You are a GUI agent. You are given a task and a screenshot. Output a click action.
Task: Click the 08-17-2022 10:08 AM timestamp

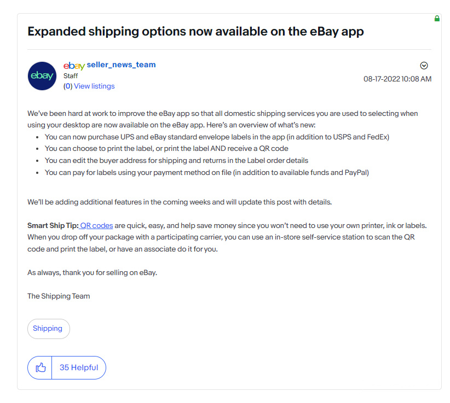pyautogui.click(x=397, y=79)
